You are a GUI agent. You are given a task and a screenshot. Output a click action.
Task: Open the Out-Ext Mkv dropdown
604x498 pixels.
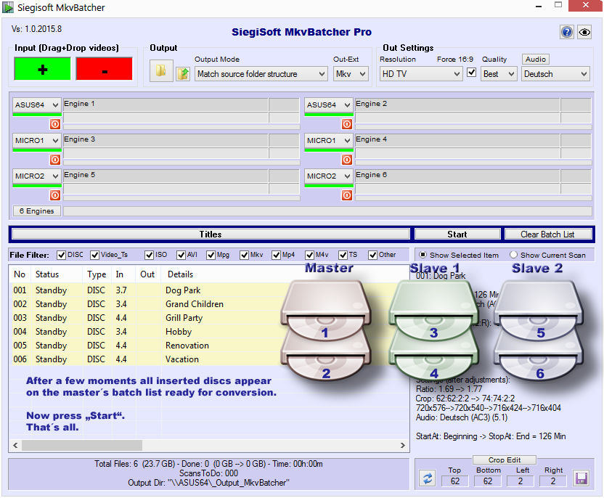[351, 74]
